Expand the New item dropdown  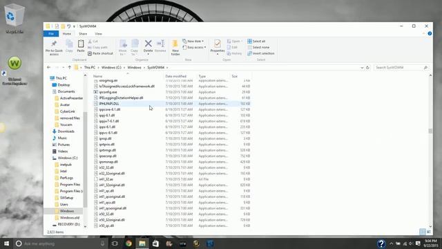point(193,41)
